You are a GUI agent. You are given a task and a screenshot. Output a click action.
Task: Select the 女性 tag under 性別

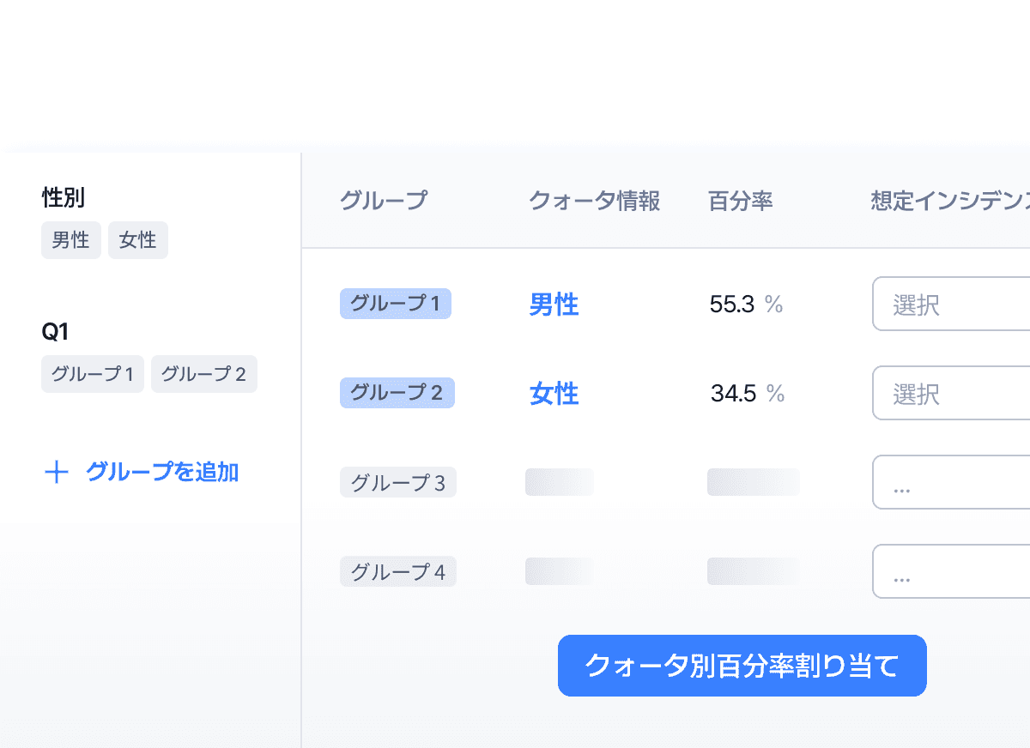(137, 240)
